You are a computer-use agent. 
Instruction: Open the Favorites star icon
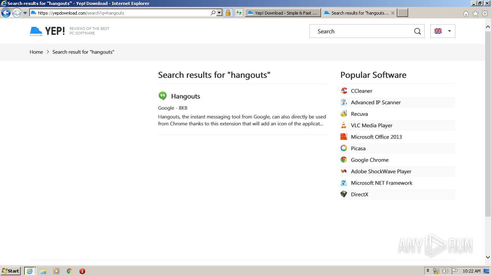click(x=475, y=13)
